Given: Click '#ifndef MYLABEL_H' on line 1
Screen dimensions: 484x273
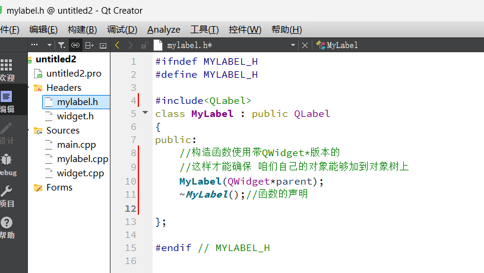Looking at the screenshot, I should (x=207, y=61).
